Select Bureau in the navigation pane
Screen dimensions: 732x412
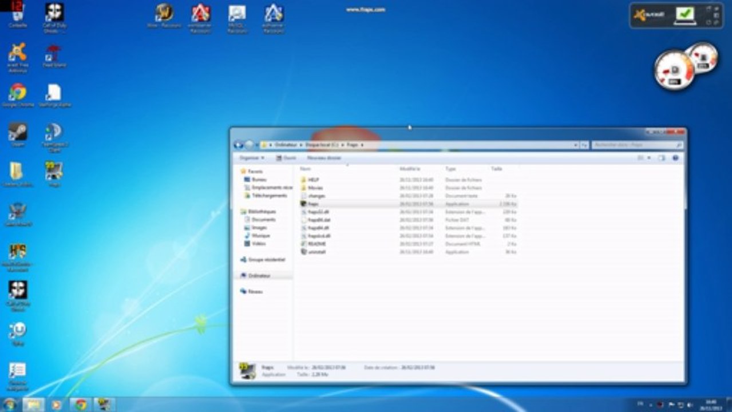point(256,179)
